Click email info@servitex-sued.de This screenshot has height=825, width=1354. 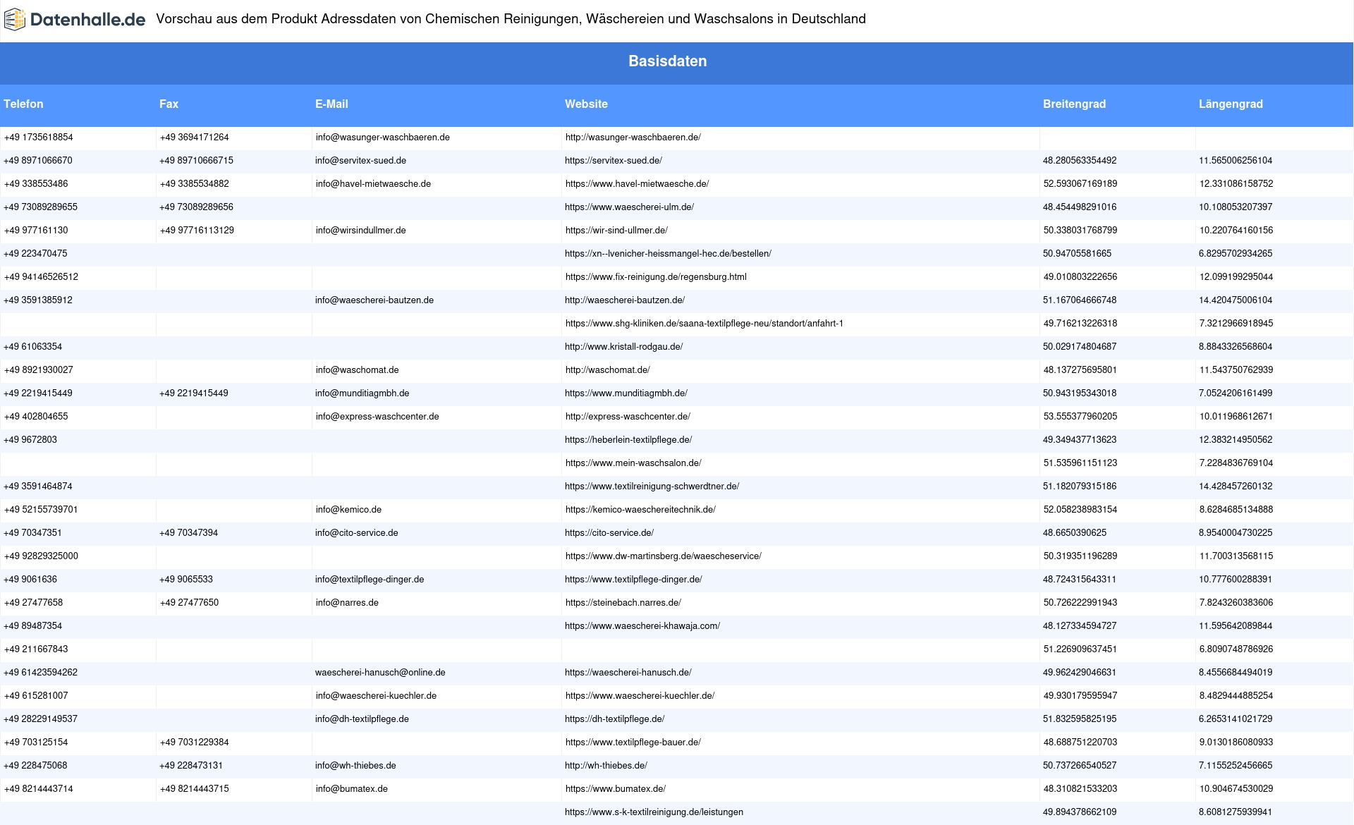[x=360, y=161]
